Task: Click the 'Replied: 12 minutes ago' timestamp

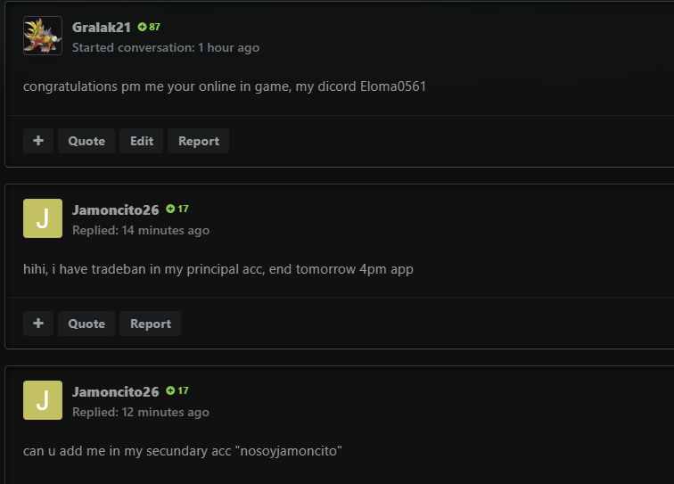Action: click(x=141, y=412)
